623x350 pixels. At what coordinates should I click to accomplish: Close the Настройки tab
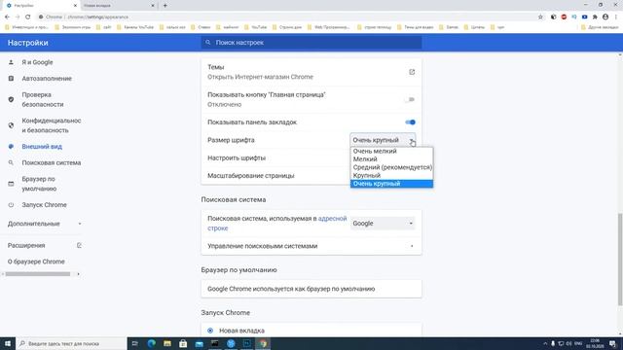[76, 6]
